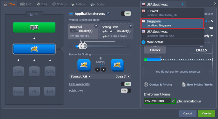Toggle Public IPv4 OFF switch
The height and width of the screenshot is (119, 218).
click(x=126, y=91)
